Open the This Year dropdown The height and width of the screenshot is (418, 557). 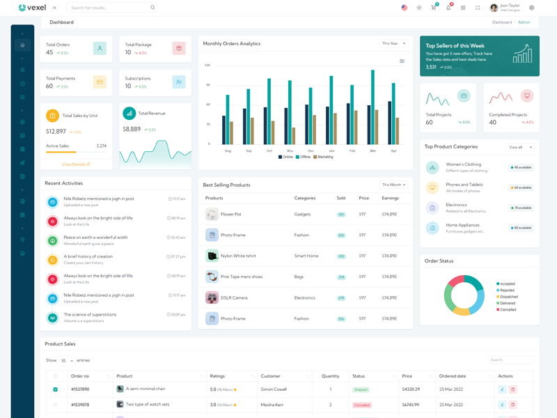pyautogui.click(x=393, y=43)
